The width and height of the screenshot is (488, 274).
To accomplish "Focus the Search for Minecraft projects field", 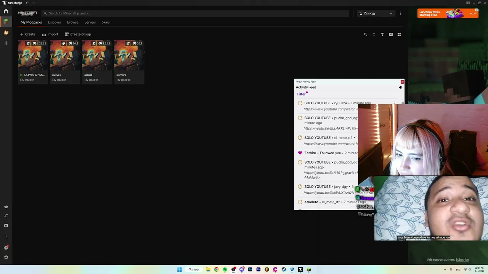I will tap(195, 13).
